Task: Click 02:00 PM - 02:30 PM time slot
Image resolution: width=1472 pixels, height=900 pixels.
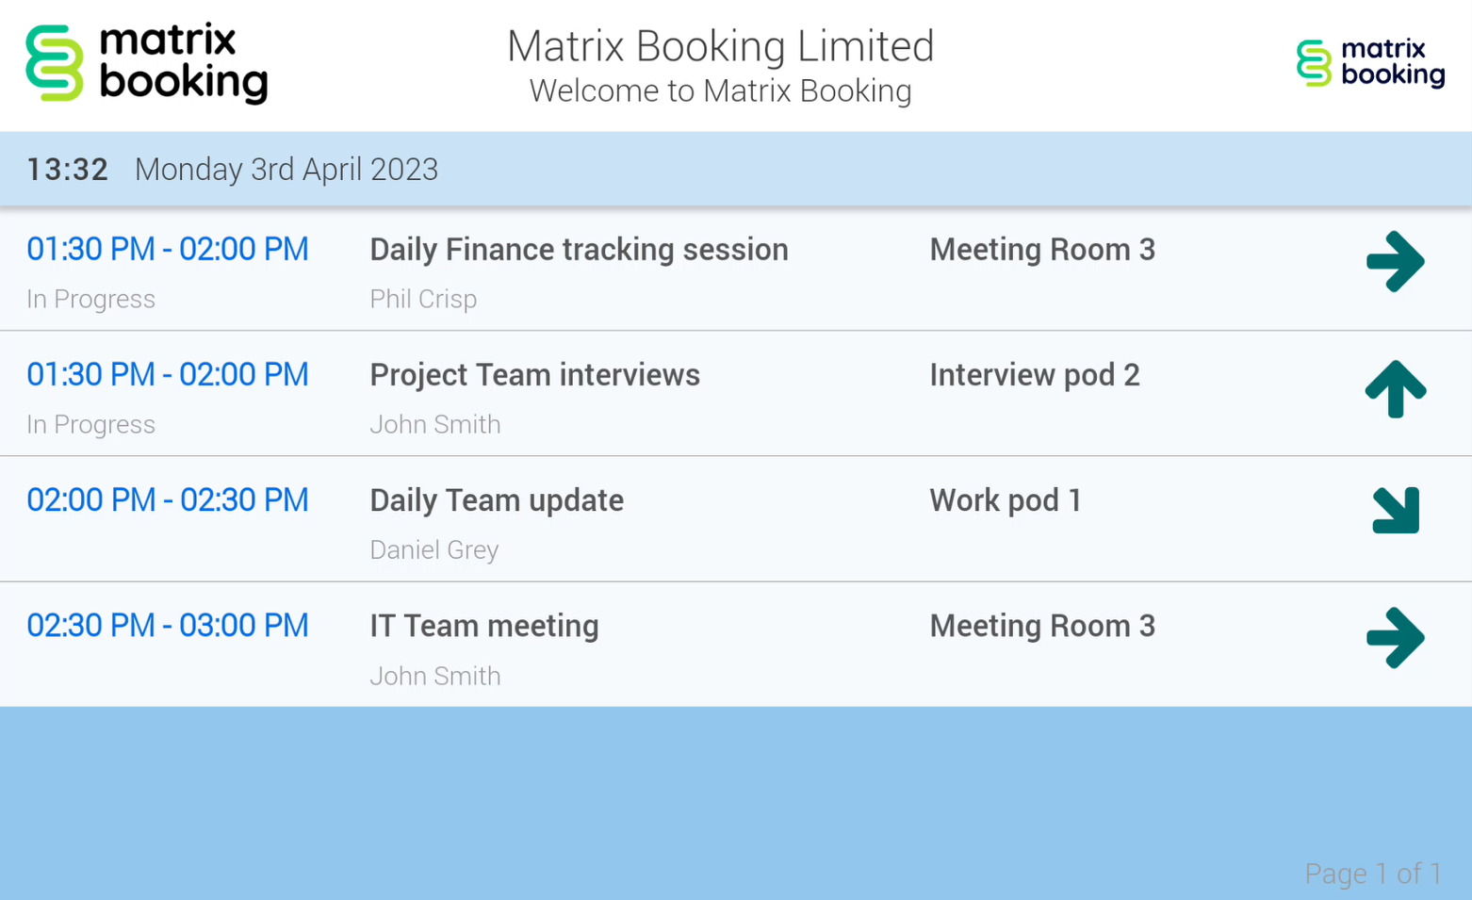Action: 168,500
